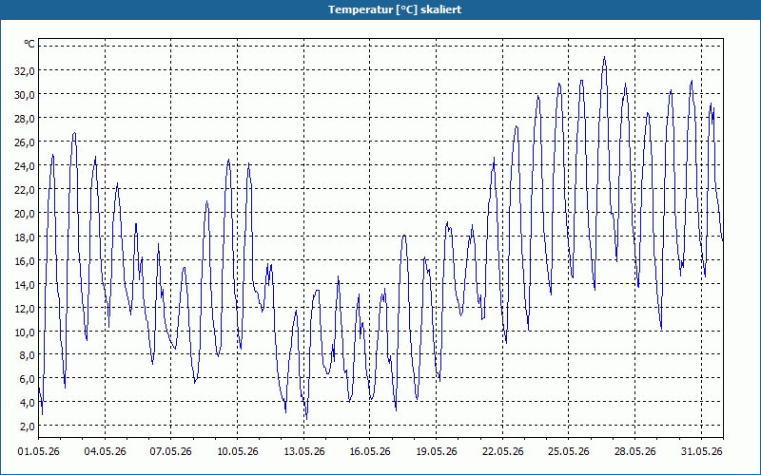The image size is (761, 475).
Task: Click the 10,0 y-axis label
Action: tap(25, 332)
